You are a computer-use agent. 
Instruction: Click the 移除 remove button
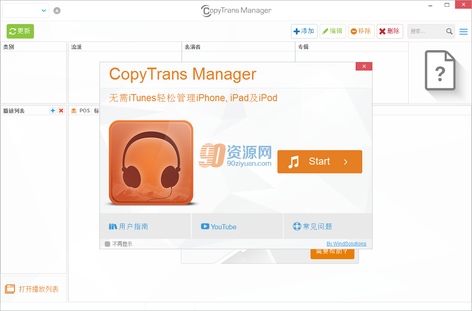[x=361, y=32]
